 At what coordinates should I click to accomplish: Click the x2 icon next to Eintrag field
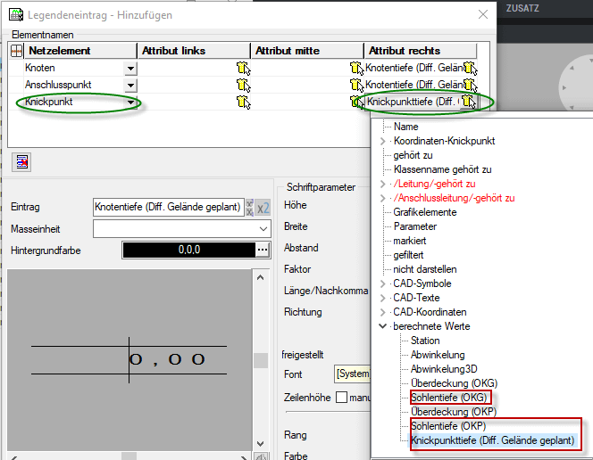pos(263,207)
